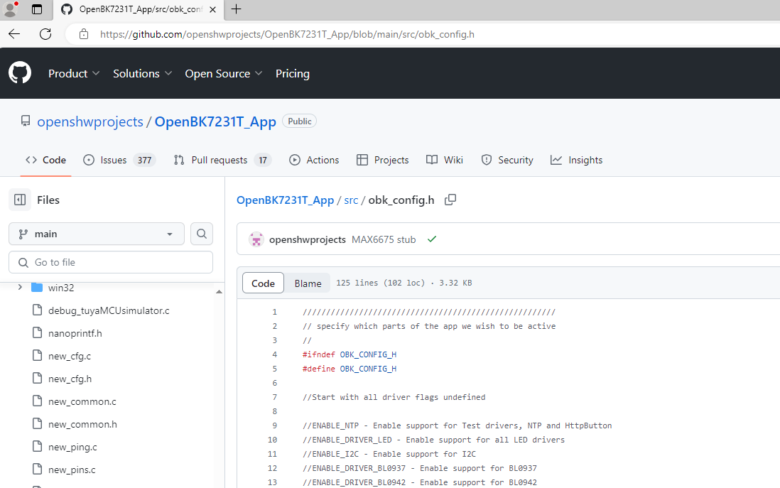Collapse the file tree panel icon
780x488 pixels.
(20, 200)
